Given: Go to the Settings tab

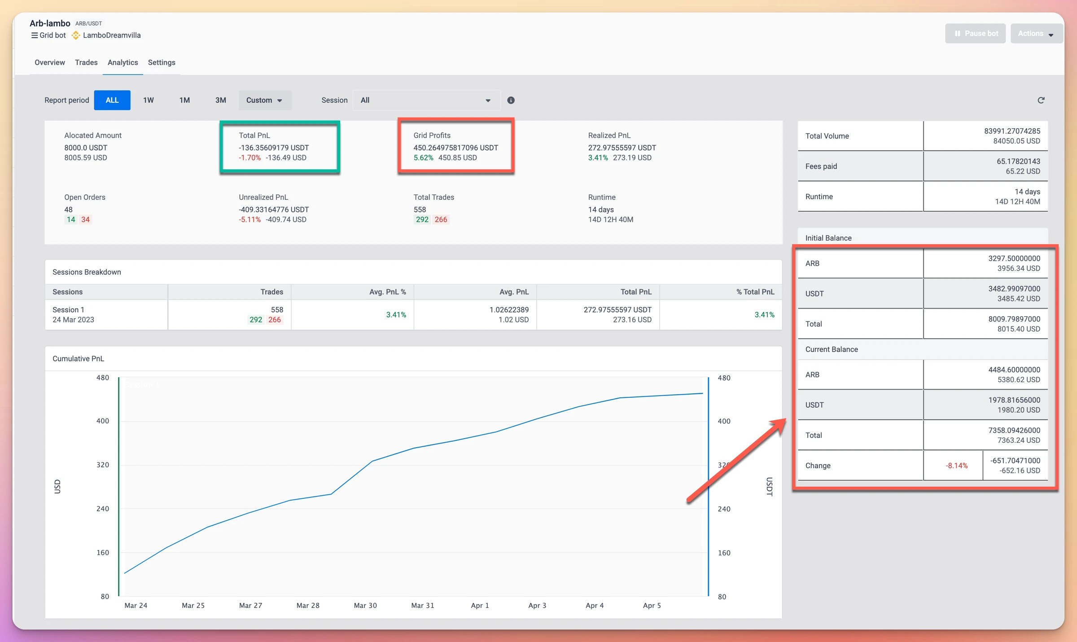Looking at the screenshot, I should pyautogui.click(x=162, y=62).
